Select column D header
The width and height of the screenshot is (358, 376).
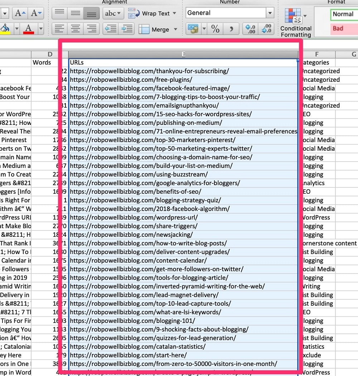point(50,55)
